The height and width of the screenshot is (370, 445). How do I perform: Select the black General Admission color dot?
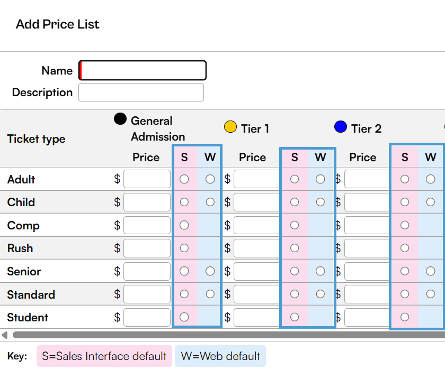pyautogui.click(x=120, y=118)
